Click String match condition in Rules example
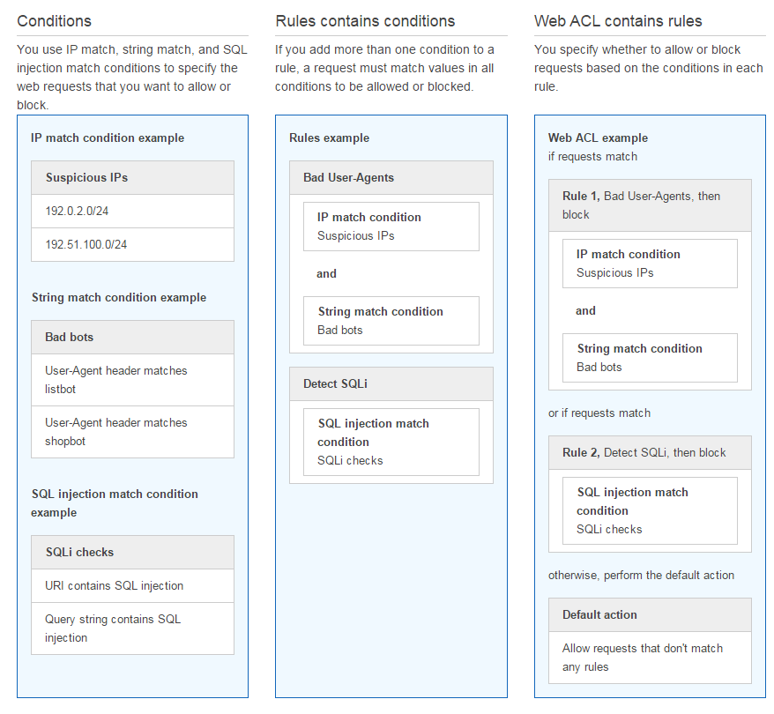 pos(391,321)
